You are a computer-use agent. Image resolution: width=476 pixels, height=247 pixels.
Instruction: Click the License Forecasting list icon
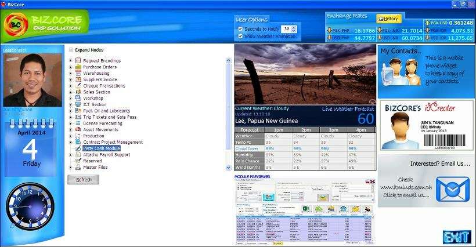tap(78, 124)
